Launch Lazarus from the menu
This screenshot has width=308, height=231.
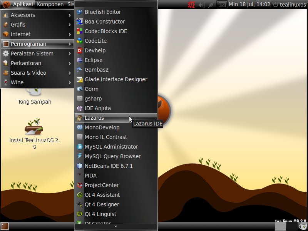[116, 118]
